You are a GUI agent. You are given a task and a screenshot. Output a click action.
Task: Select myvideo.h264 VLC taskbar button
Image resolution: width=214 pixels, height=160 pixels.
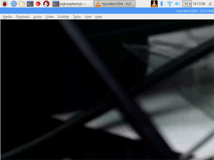(115, 4)
